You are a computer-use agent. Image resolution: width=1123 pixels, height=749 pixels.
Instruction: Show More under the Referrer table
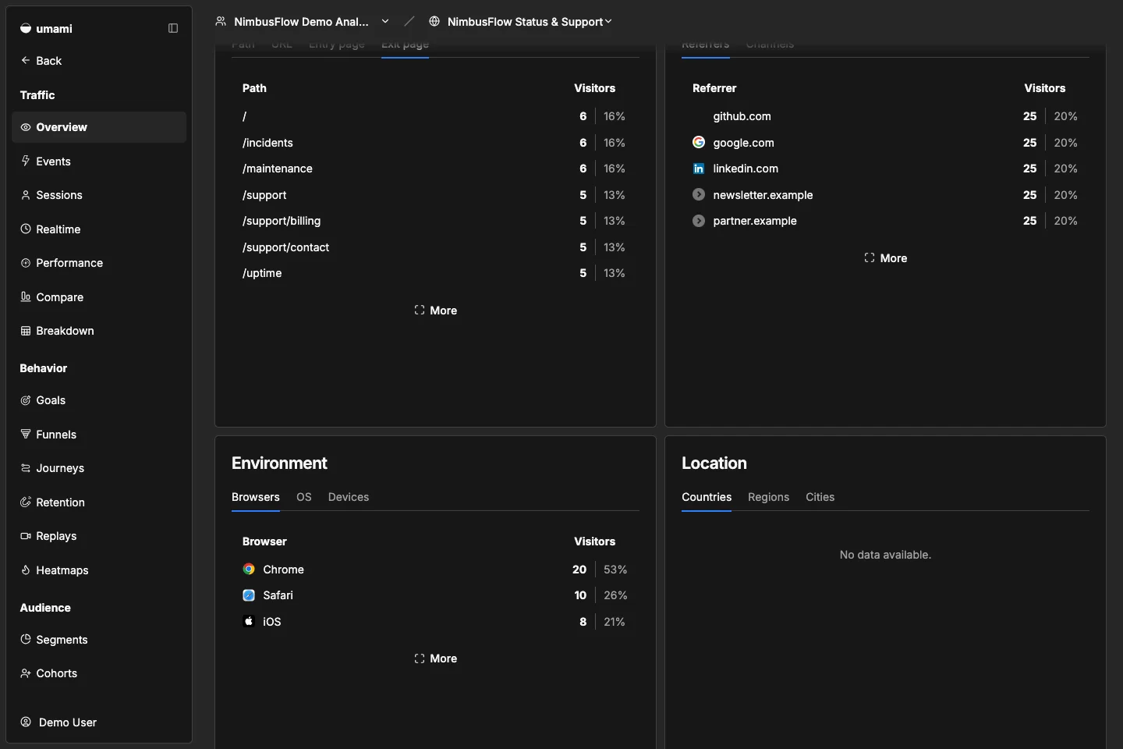click(x=885, y=258)
